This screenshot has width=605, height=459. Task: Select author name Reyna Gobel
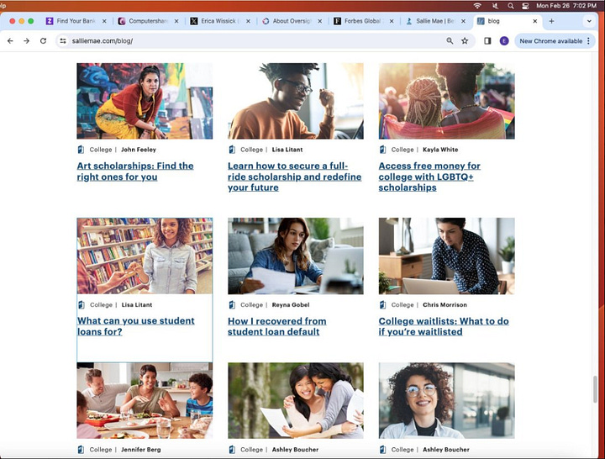[x=291, y=304]
